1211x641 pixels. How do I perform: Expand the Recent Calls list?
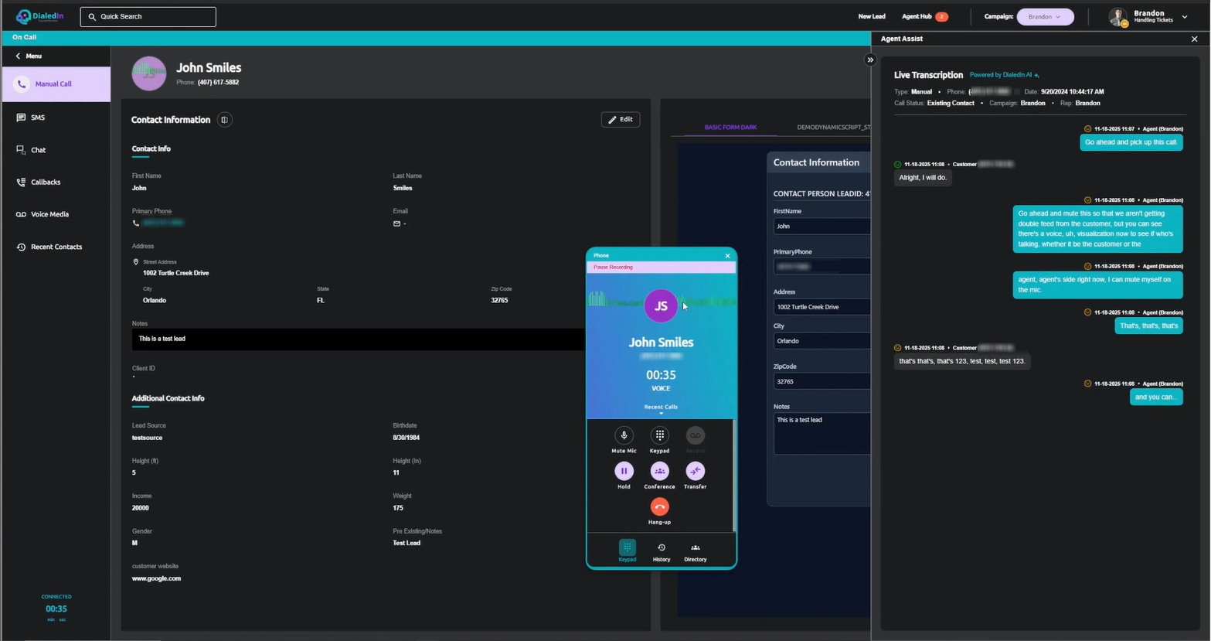click(661, 408)
